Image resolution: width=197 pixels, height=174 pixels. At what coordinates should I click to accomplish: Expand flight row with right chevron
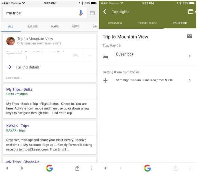pyautogui.click(x=190, y=80)
